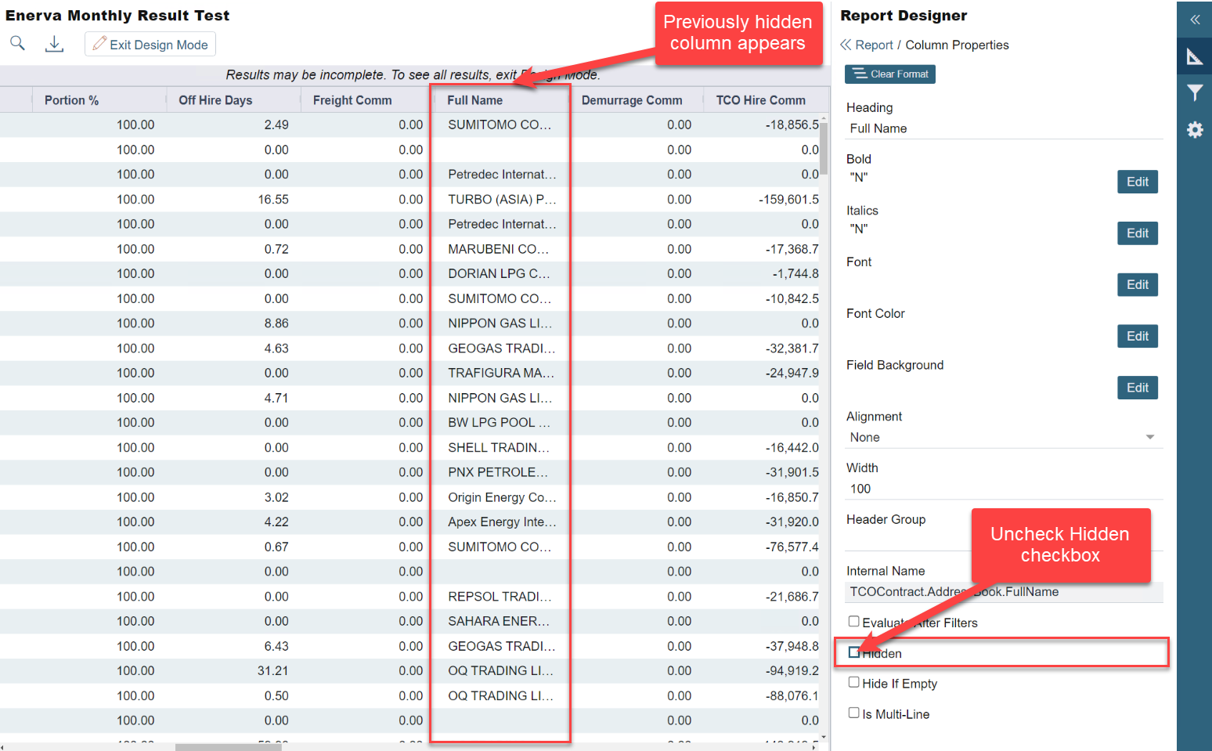
Task: Select the Full Name column header
Action: [x=474, y=100]
